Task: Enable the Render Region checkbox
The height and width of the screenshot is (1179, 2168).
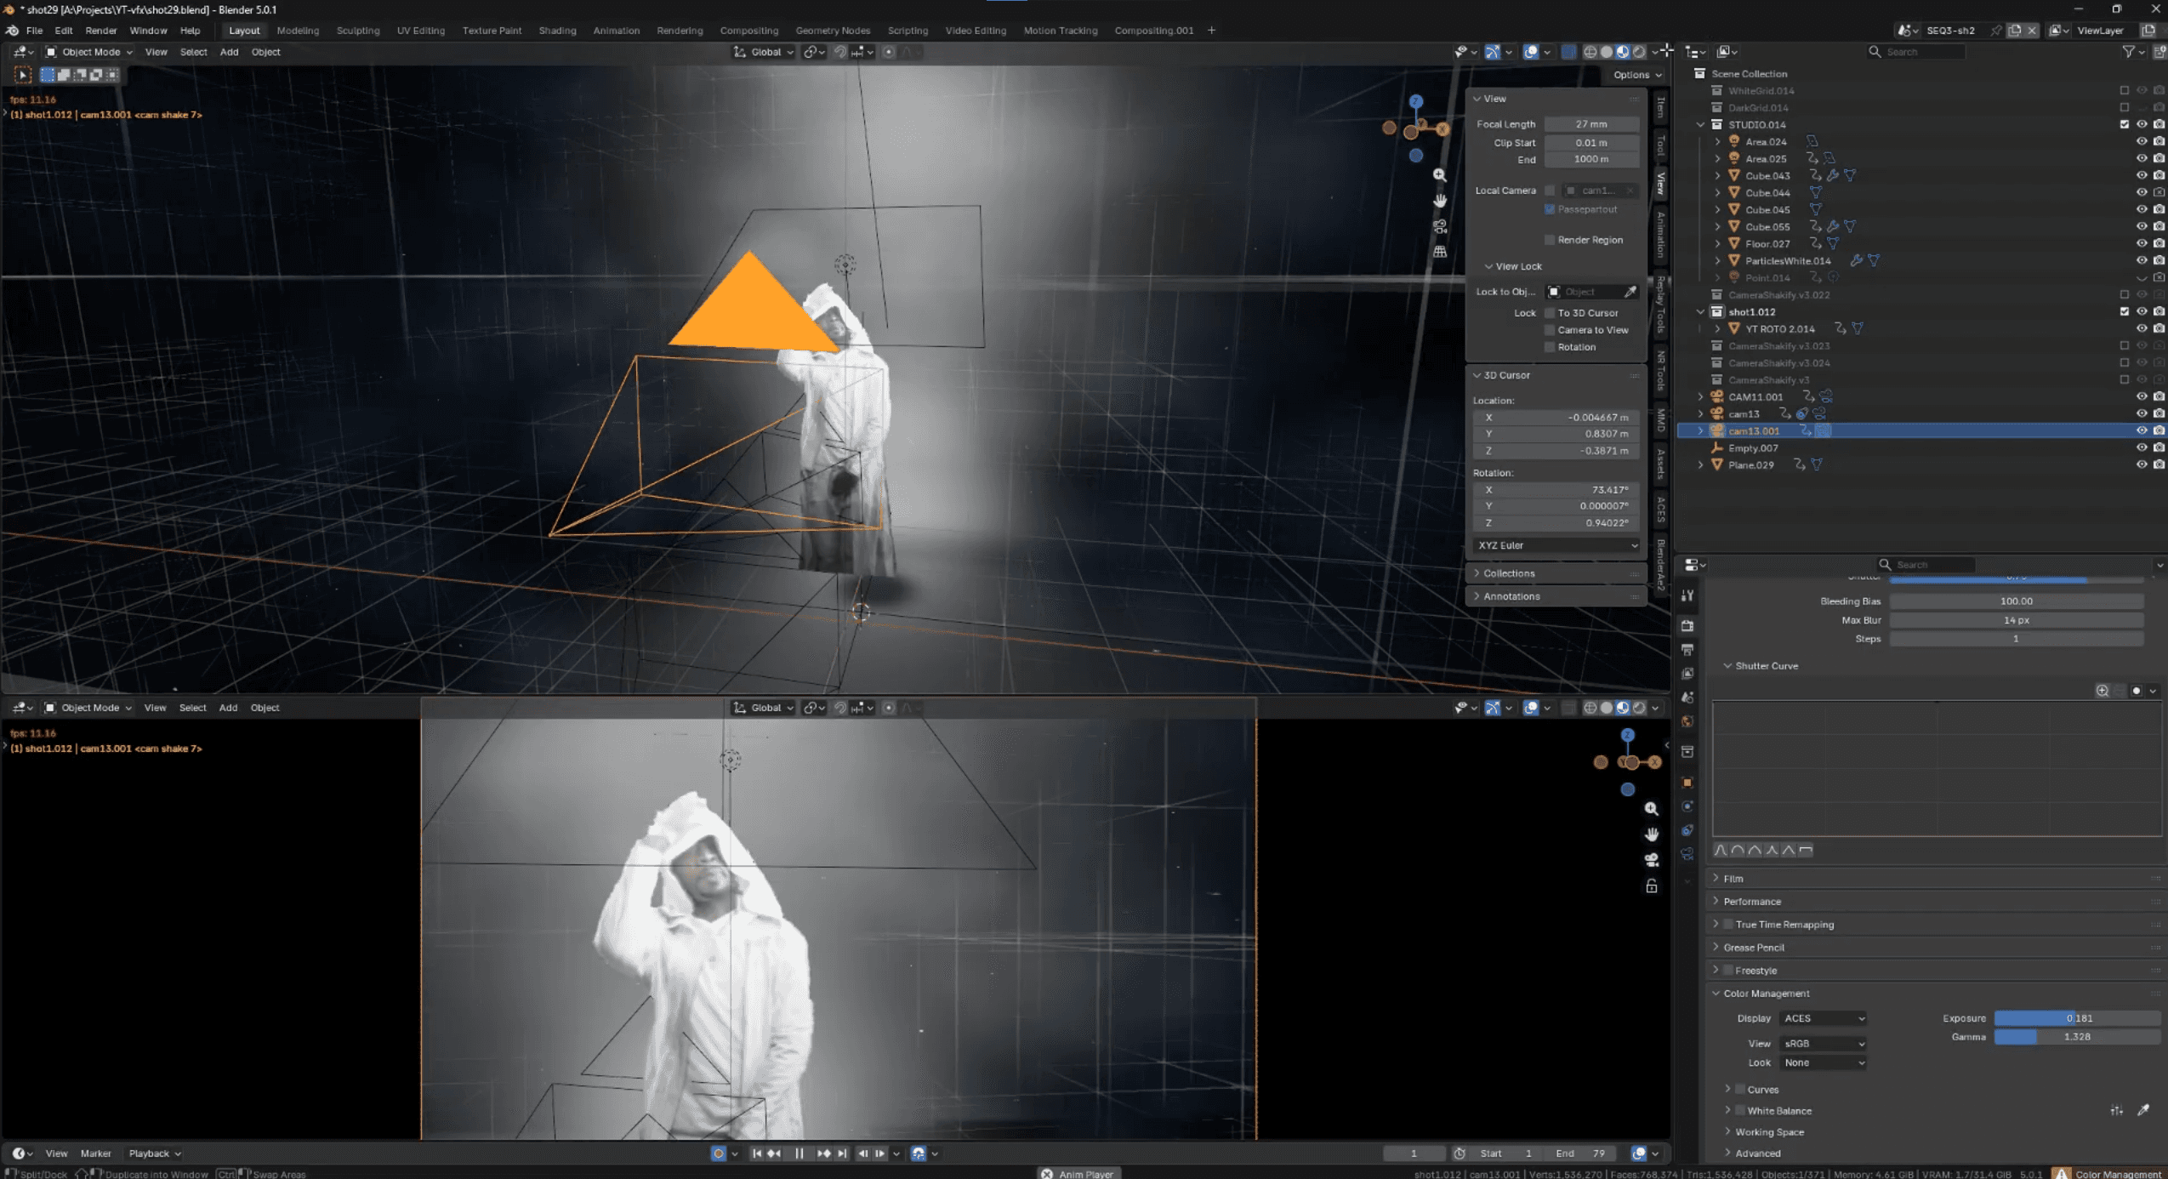Action: pos(1550,240)
